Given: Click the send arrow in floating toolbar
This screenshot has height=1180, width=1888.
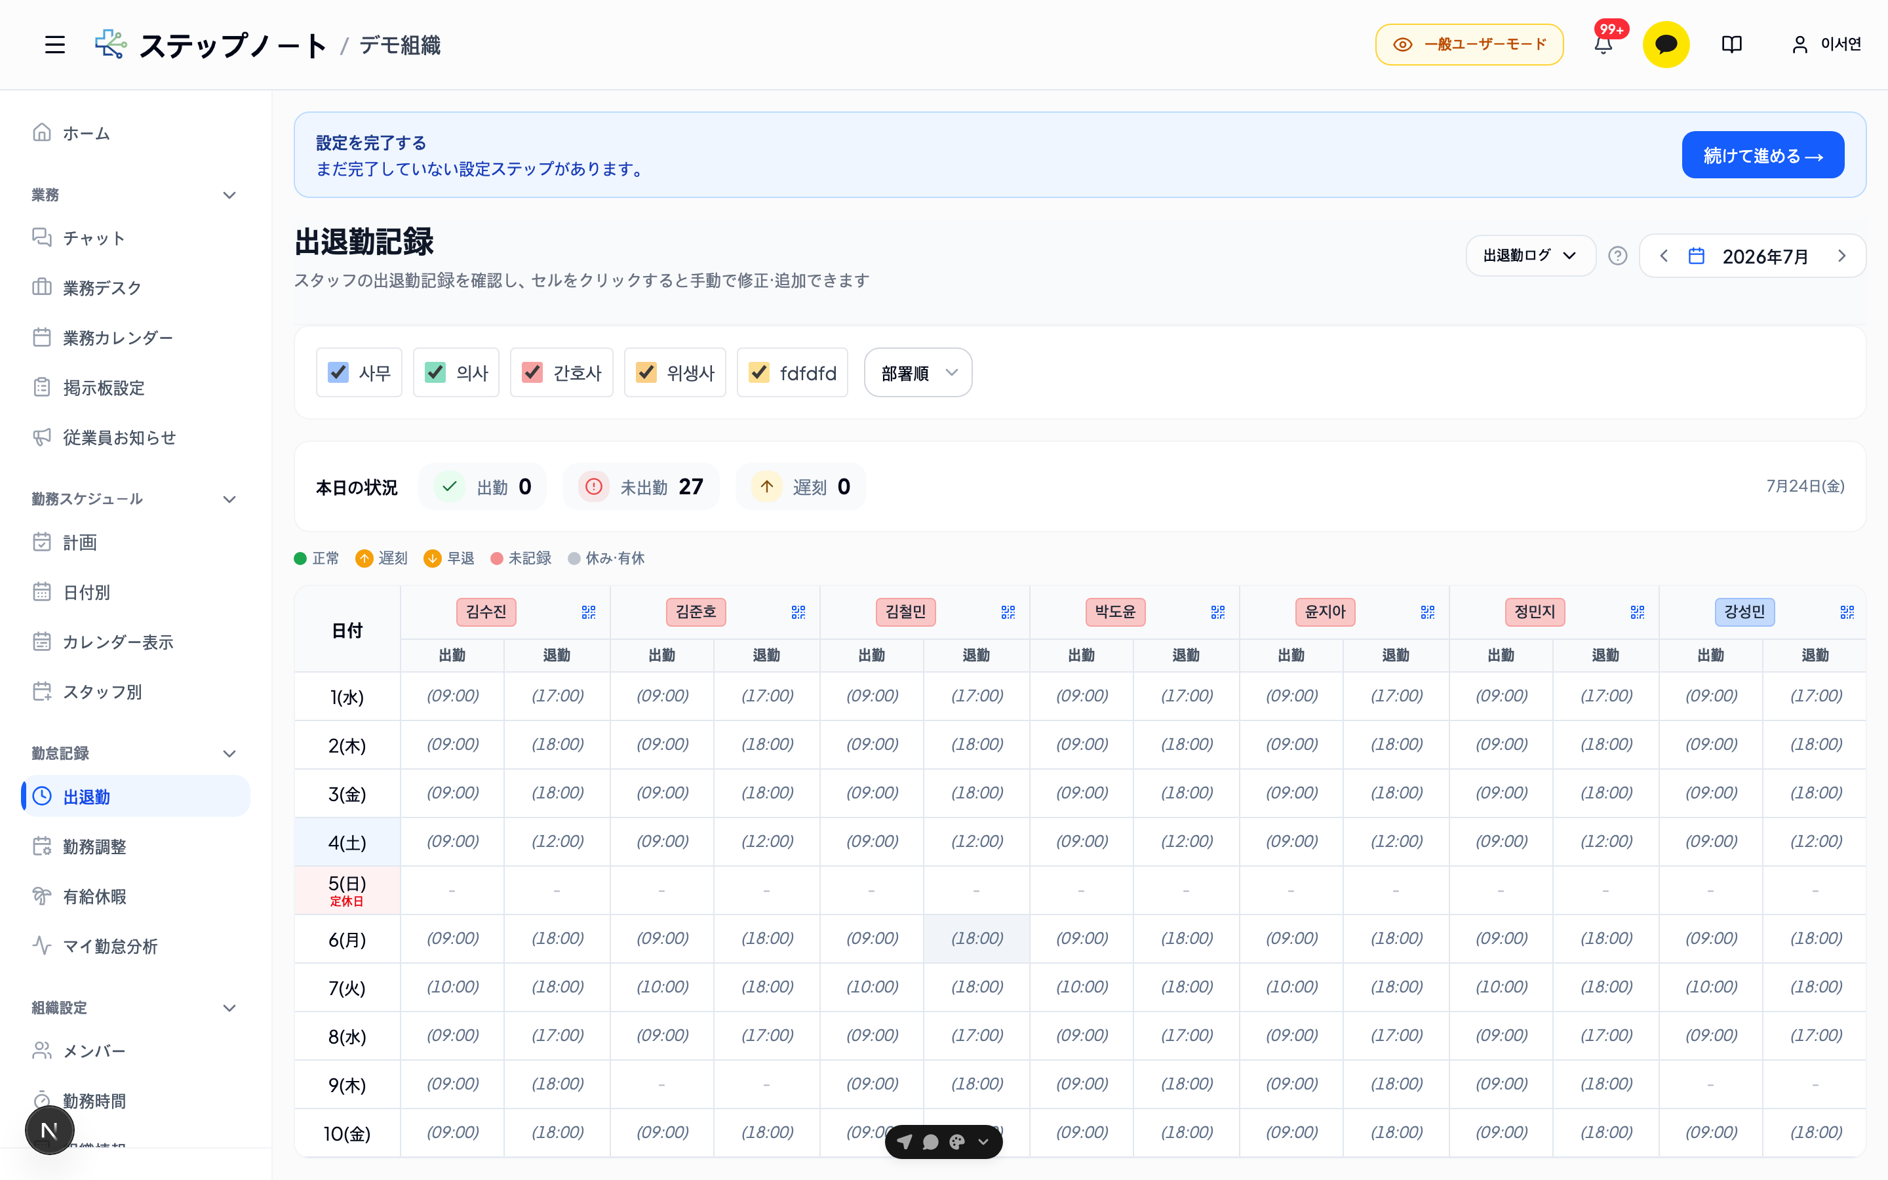Looking at the screenshot, I should pos(904,1142).
